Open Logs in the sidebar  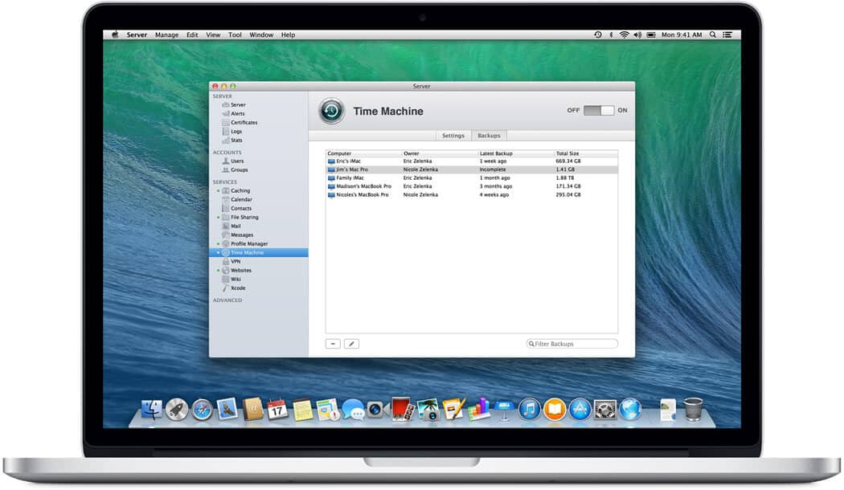(x=232, y=131)
